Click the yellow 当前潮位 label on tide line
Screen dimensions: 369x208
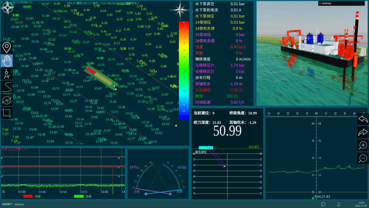click(254, 147)
